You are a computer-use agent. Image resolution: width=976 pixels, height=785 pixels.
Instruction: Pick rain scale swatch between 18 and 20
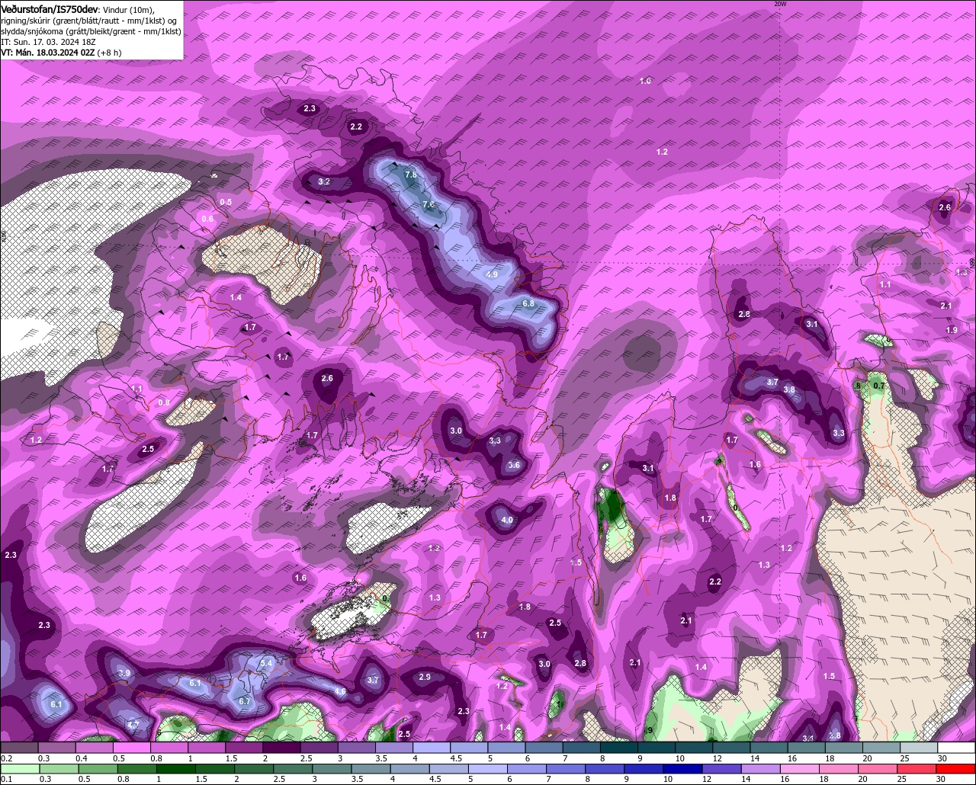click(838, 768)
